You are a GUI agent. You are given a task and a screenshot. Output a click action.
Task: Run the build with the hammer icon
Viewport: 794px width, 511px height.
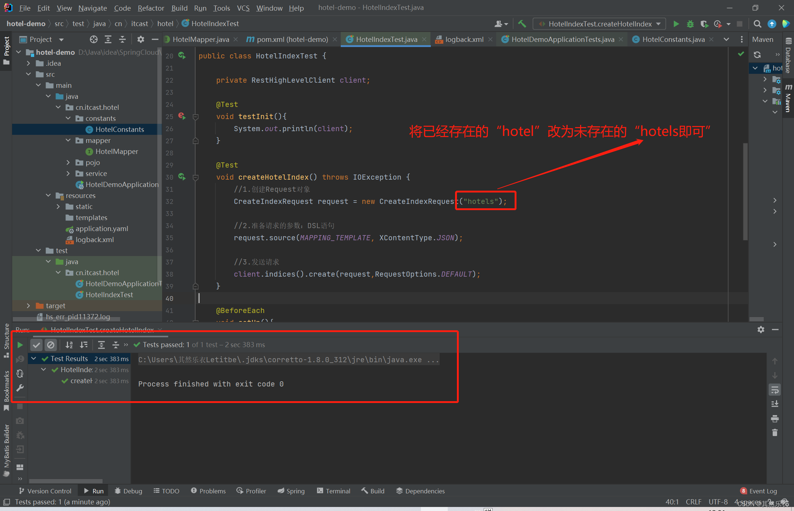pos(522,24)
